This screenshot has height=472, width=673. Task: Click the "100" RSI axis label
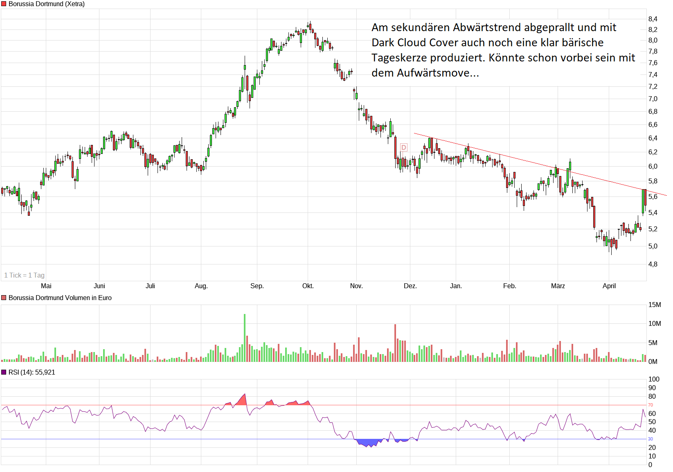pyautogui.click(x=654, y=379)
